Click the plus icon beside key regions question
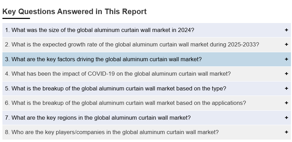This screenshot has width=292, height=142. pos(286,118)
